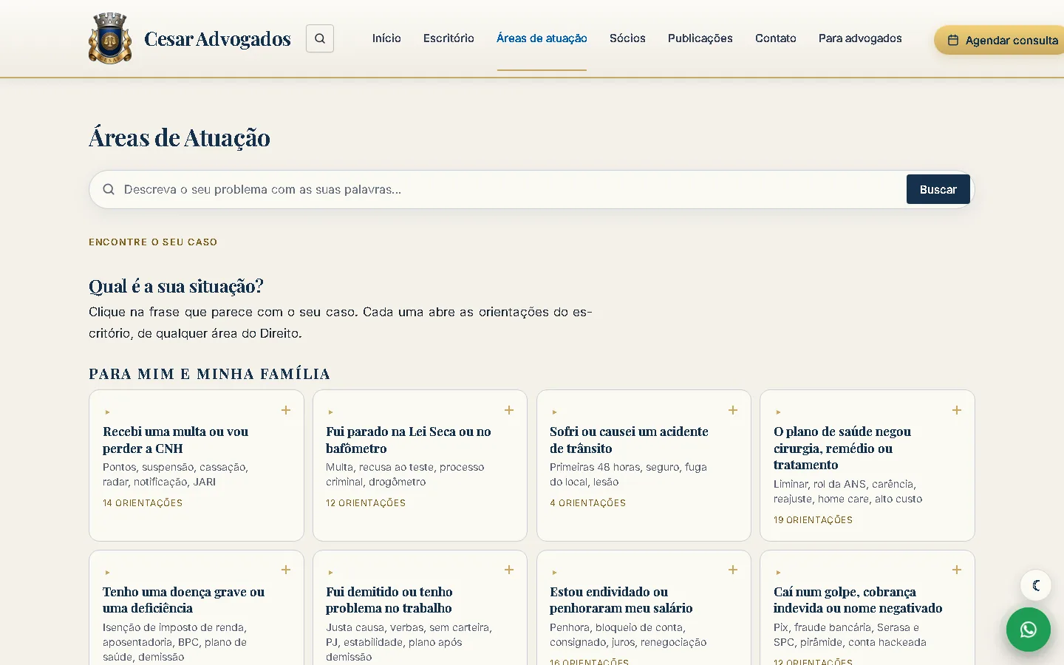Viewport: 1064px width, 665px height.
Task: Click the Cesar Advogados brand name
Action: [217, 38]
